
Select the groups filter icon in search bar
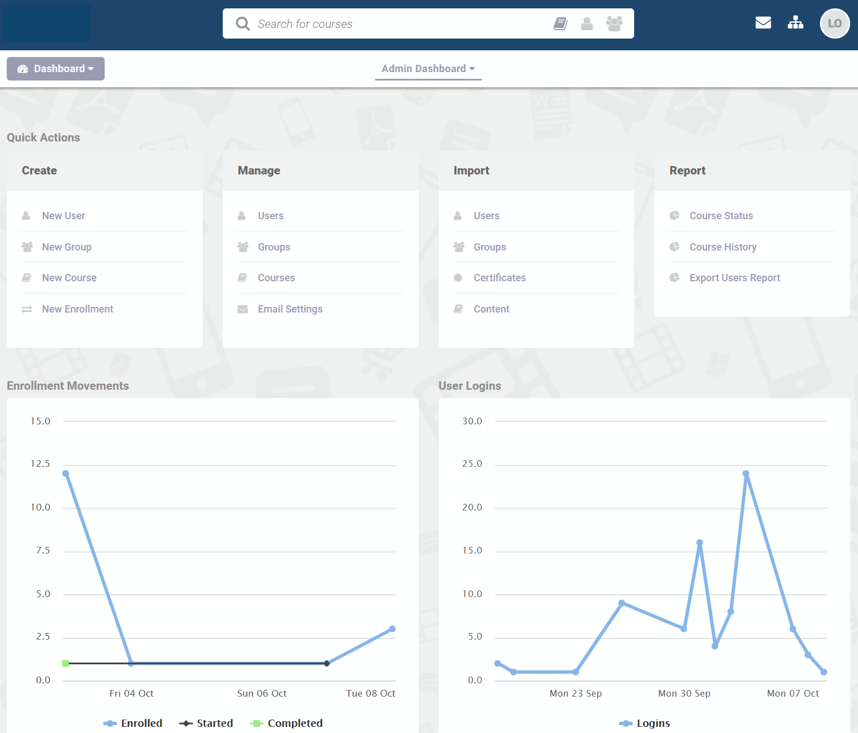pos(614,23)
